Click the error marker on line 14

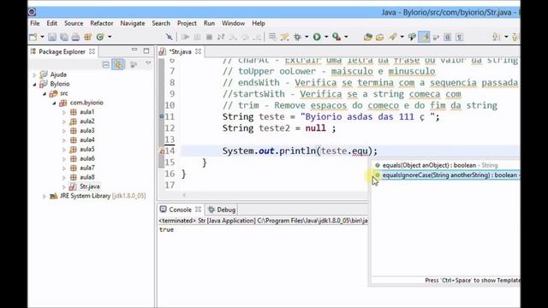pos(162,151)
